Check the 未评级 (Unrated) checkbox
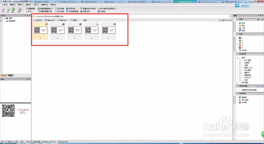This screenshot has height=144, width=264. pyautogui.click(x=234, y=50)
